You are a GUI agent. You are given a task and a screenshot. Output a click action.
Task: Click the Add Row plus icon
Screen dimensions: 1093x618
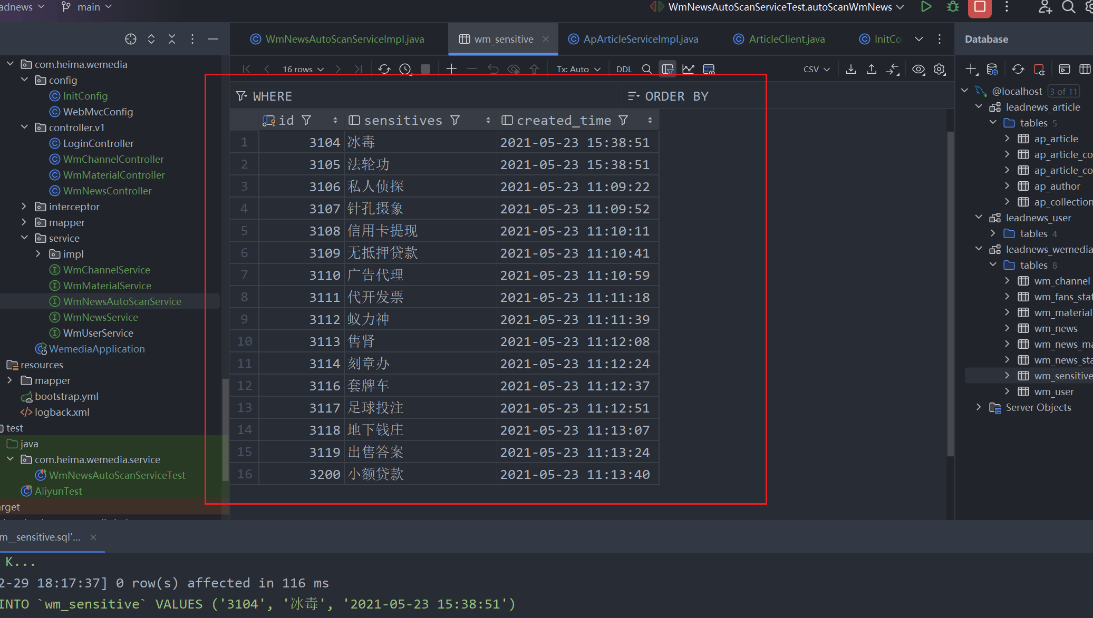pyautogui.click(x=451, y=69)
